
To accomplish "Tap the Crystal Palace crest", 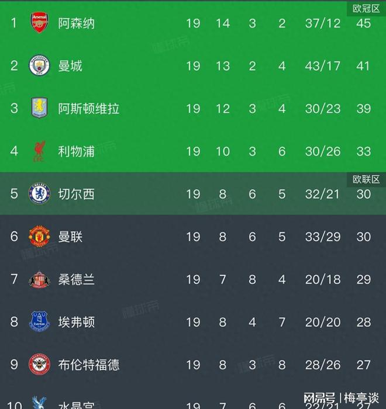I will 40,404.
